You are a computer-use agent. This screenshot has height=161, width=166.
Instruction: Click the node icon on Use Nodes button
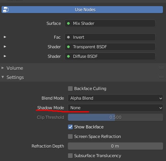click(x=5, y=10)
